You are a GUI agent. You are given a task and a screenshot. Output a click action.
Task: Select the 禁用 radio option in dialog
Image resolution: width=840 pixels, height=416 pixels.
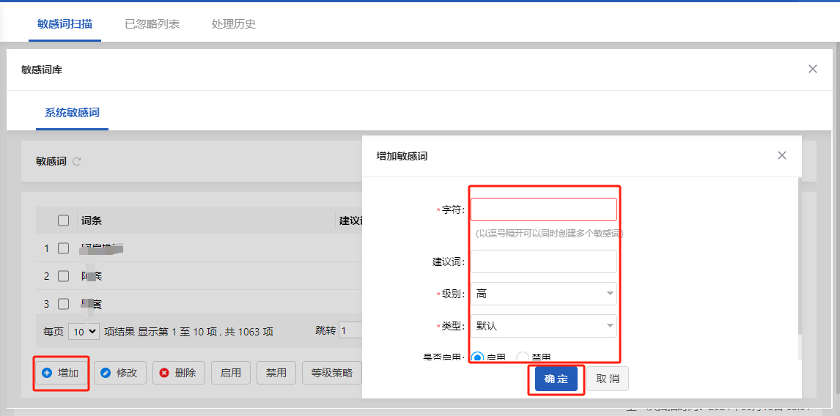click(x=523, y=357)
